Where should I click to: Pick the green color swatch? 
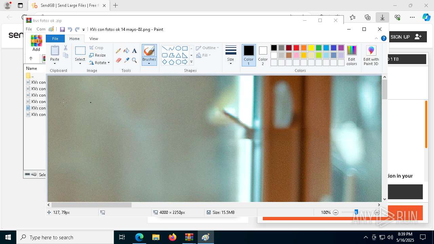319,48
